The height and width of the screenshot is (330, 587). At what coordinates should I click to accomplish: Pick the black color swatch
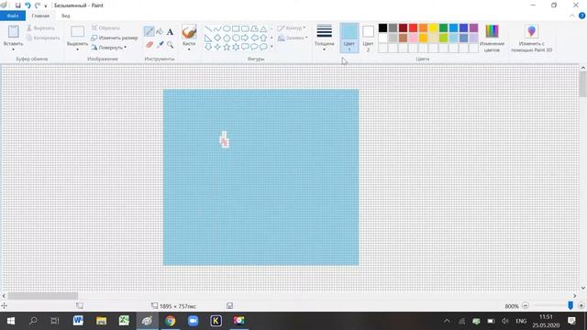382,28
